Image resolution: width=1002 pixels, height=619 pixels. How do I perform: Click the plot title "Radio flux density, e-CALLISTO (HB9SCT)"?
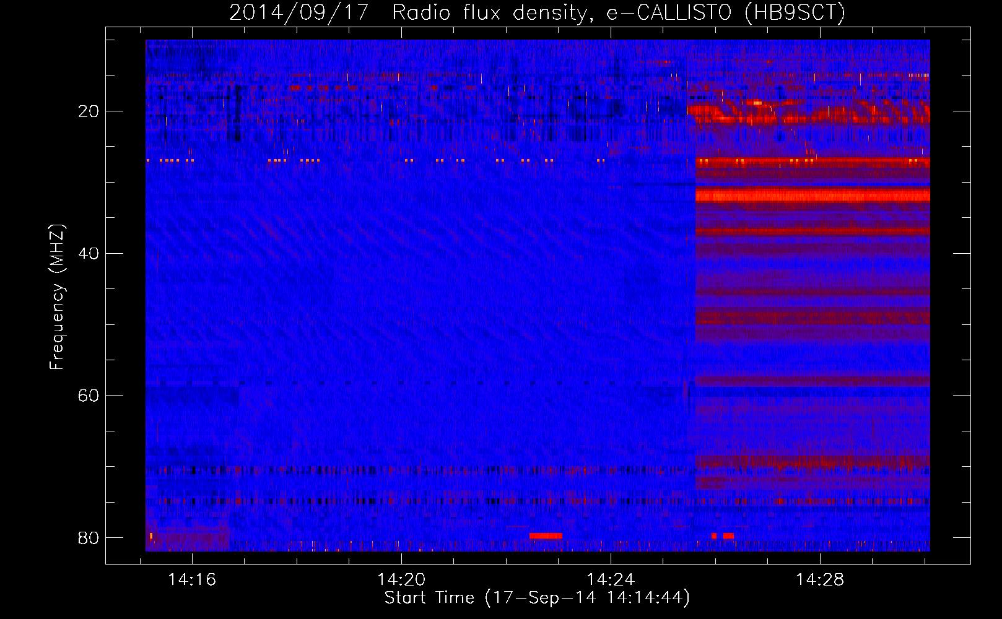[x=619, y=12]
